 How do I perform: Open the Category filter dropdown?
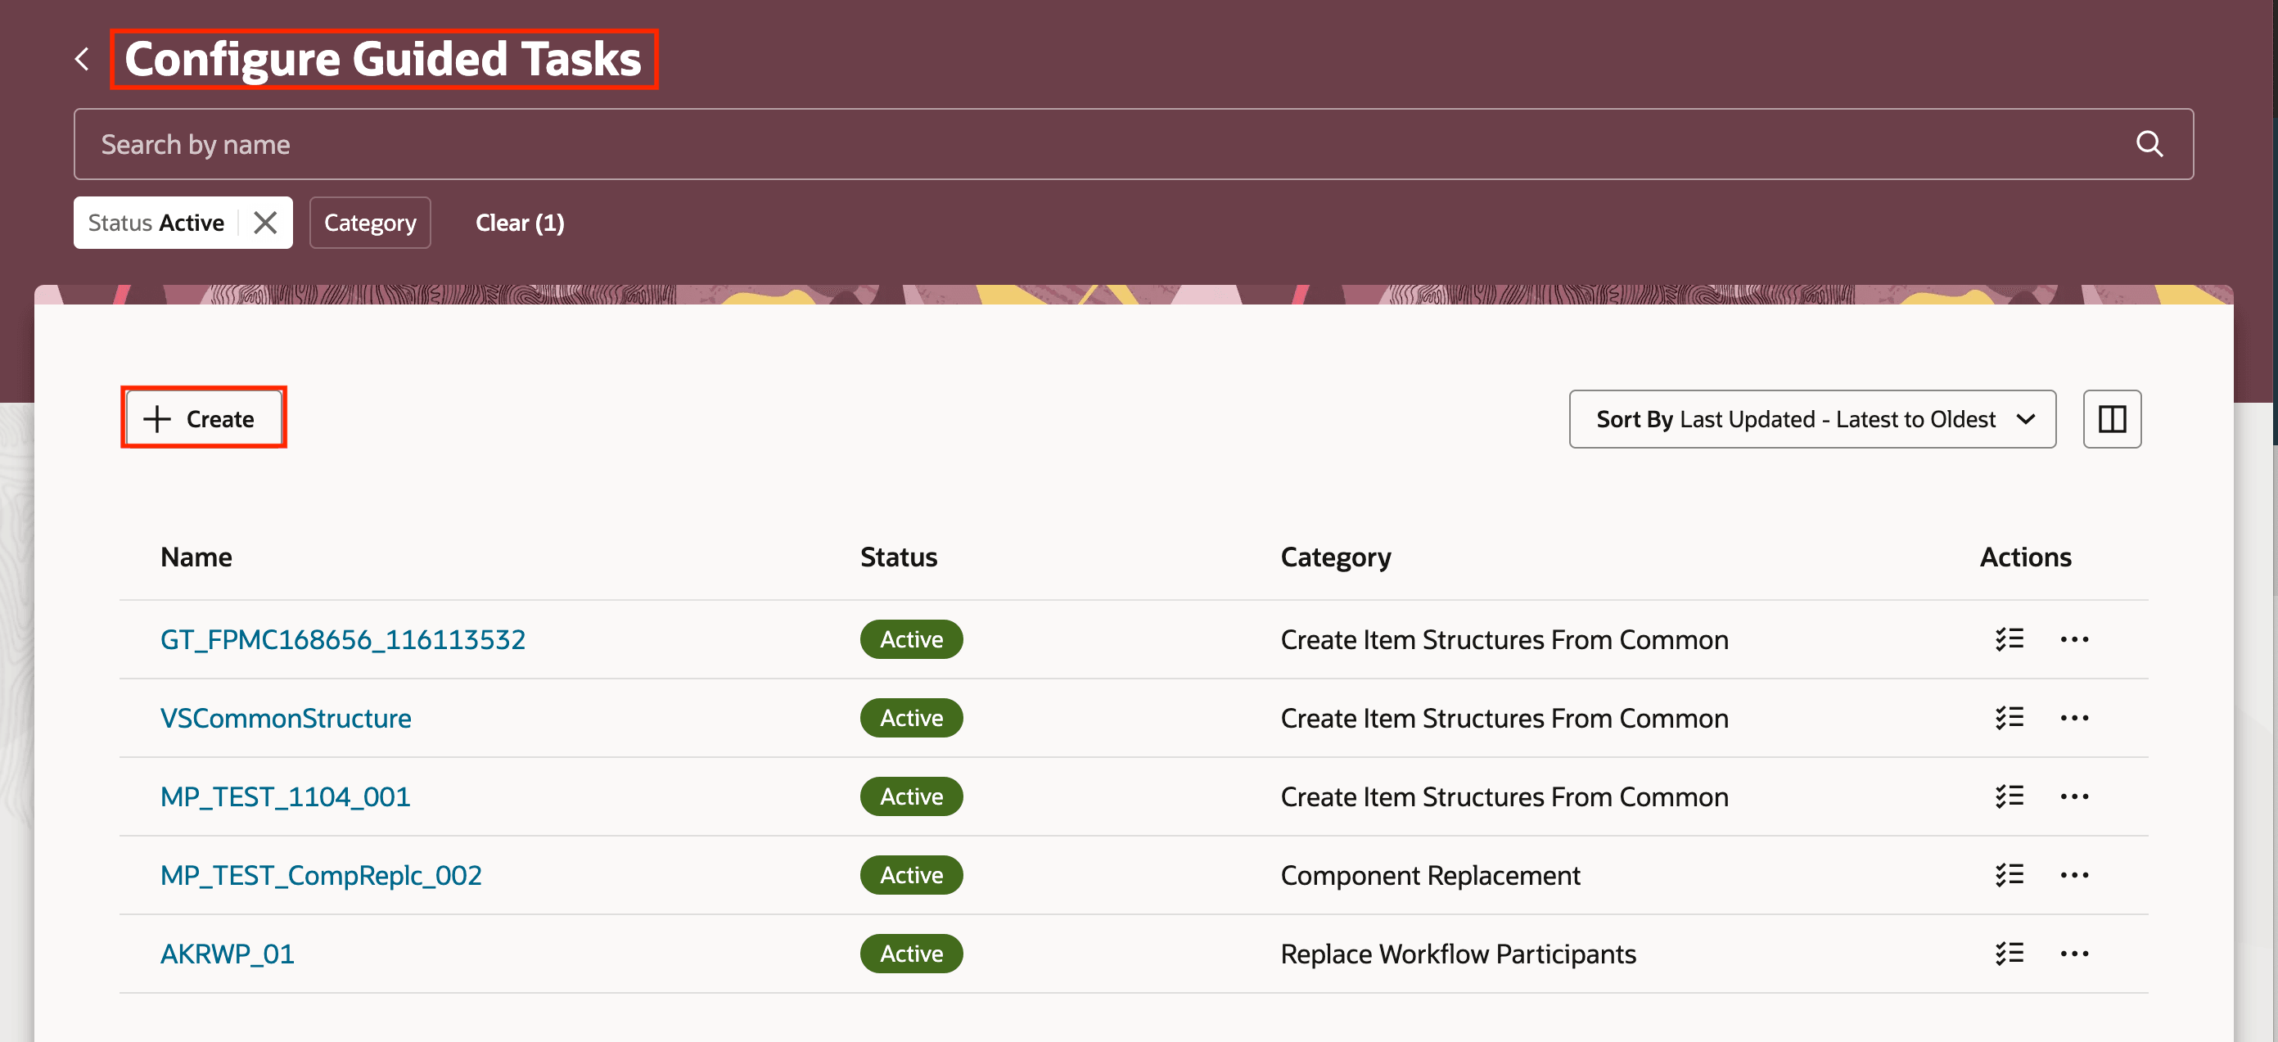370,222
